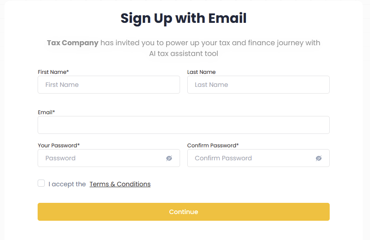Click the "Sign Up with Email" heading
Viewport: 370px width, 240px height.
click(184, 18)
